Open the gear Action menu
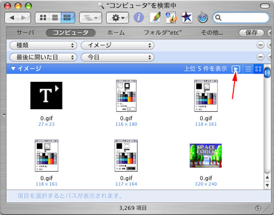Viewport: 274px width, 215px height. click(117, 18)
